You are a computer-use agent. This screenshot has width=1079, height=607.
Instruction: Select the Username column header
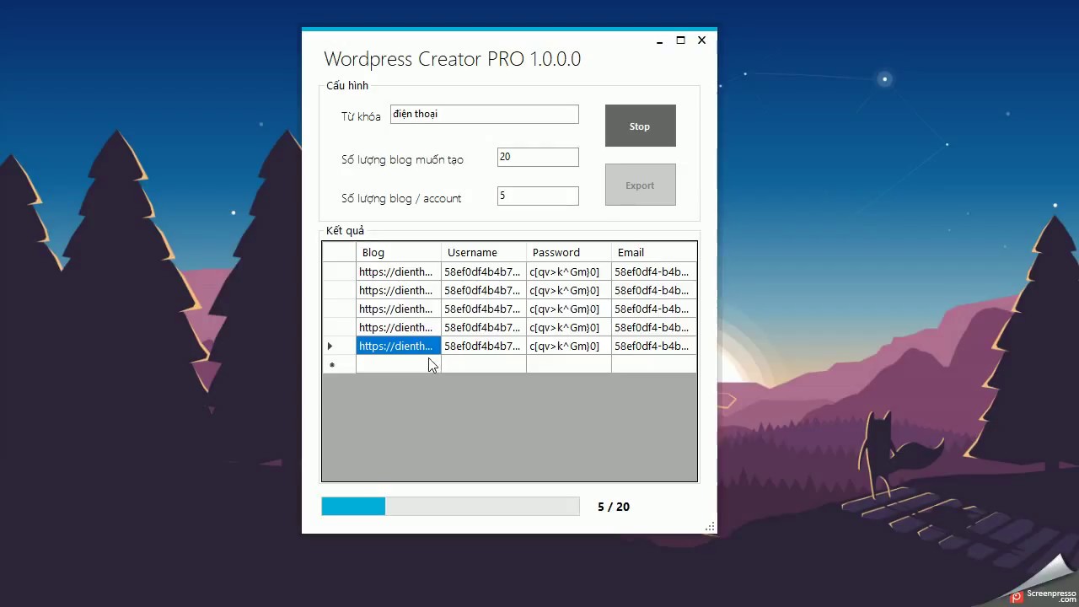pyautogui.click(x=484, y=252)
